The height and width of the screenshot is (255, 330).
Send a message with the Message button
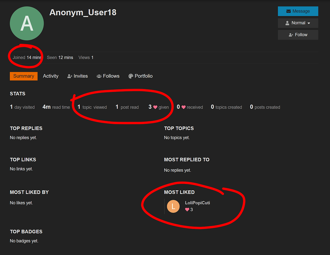pos(298,11)
